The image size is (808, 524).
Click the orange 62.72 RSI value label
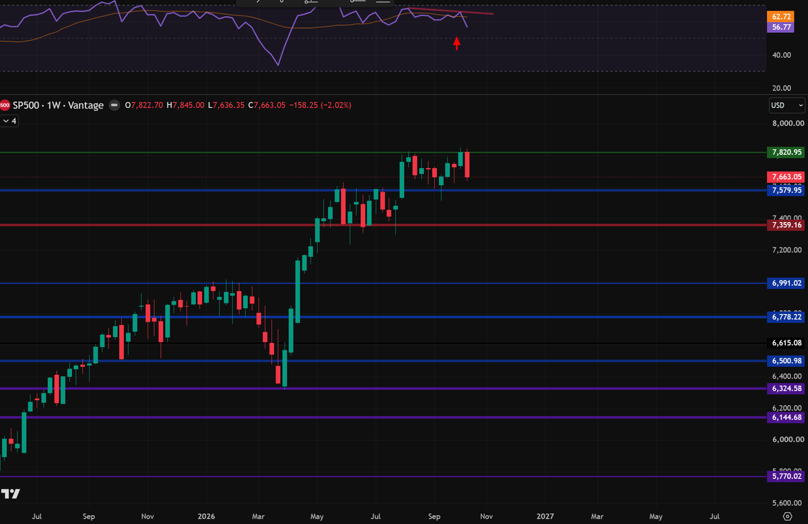pos(780,17)
